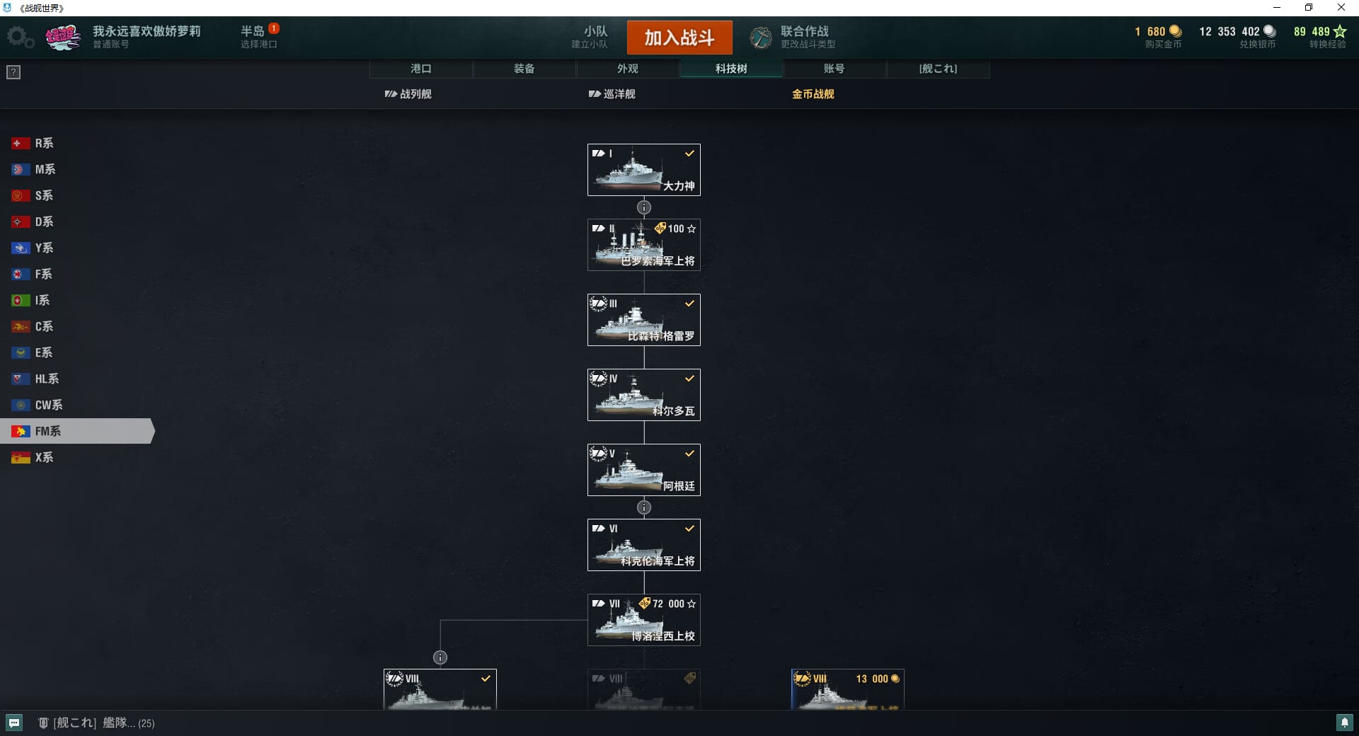Click info circle between tier I and II
1359x736 pixels.
[x=644, y=207]
